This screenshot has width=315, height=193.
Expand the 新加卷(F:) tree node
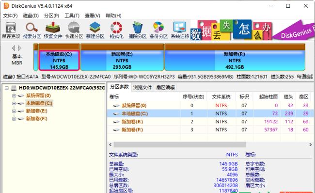click(x=14, y=119)
